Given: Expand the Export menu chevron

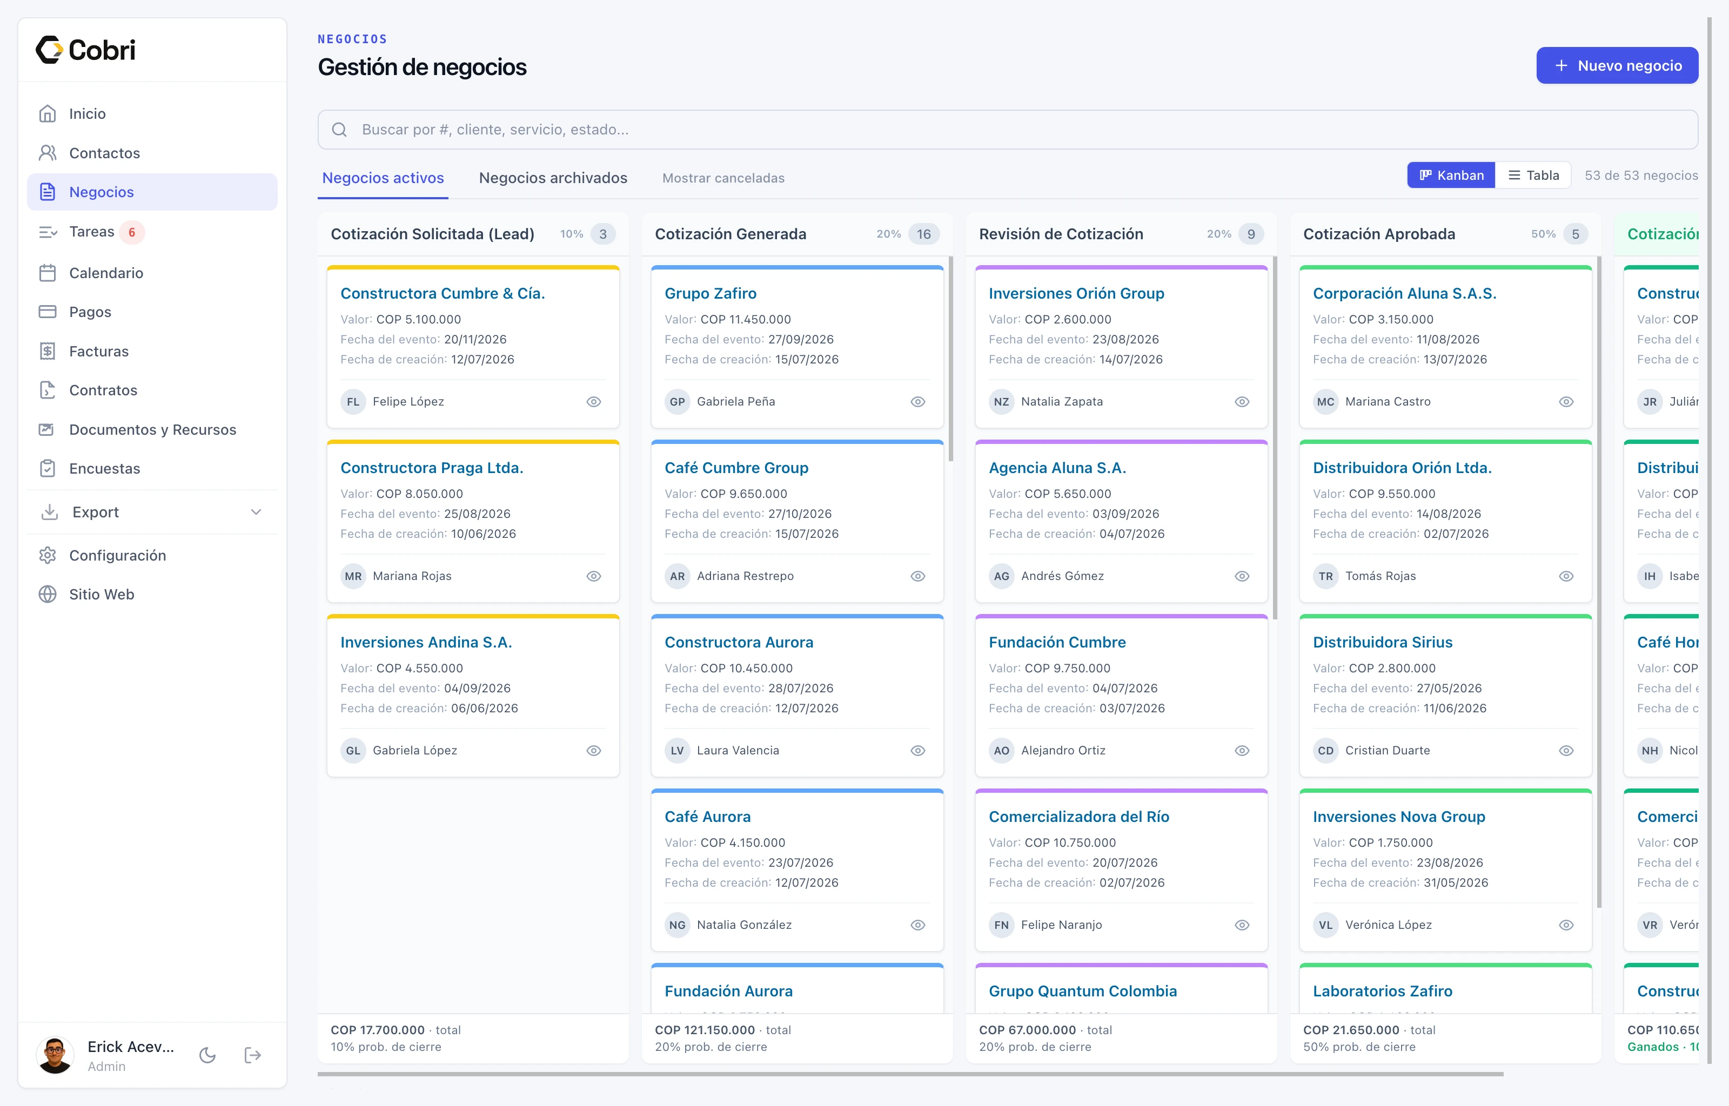Looking at the screenshot, I should tap(256, 512).
